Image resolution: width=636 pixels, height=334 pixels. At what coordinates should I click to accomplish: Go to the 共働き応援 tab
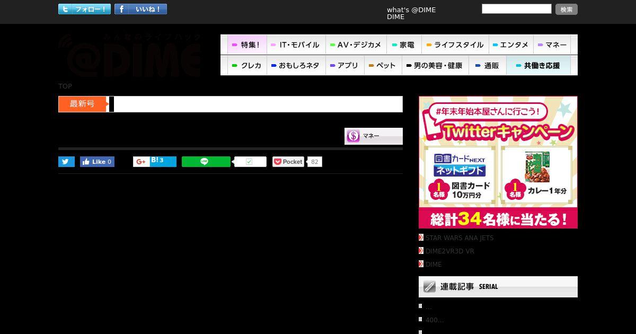click(538, 66)
